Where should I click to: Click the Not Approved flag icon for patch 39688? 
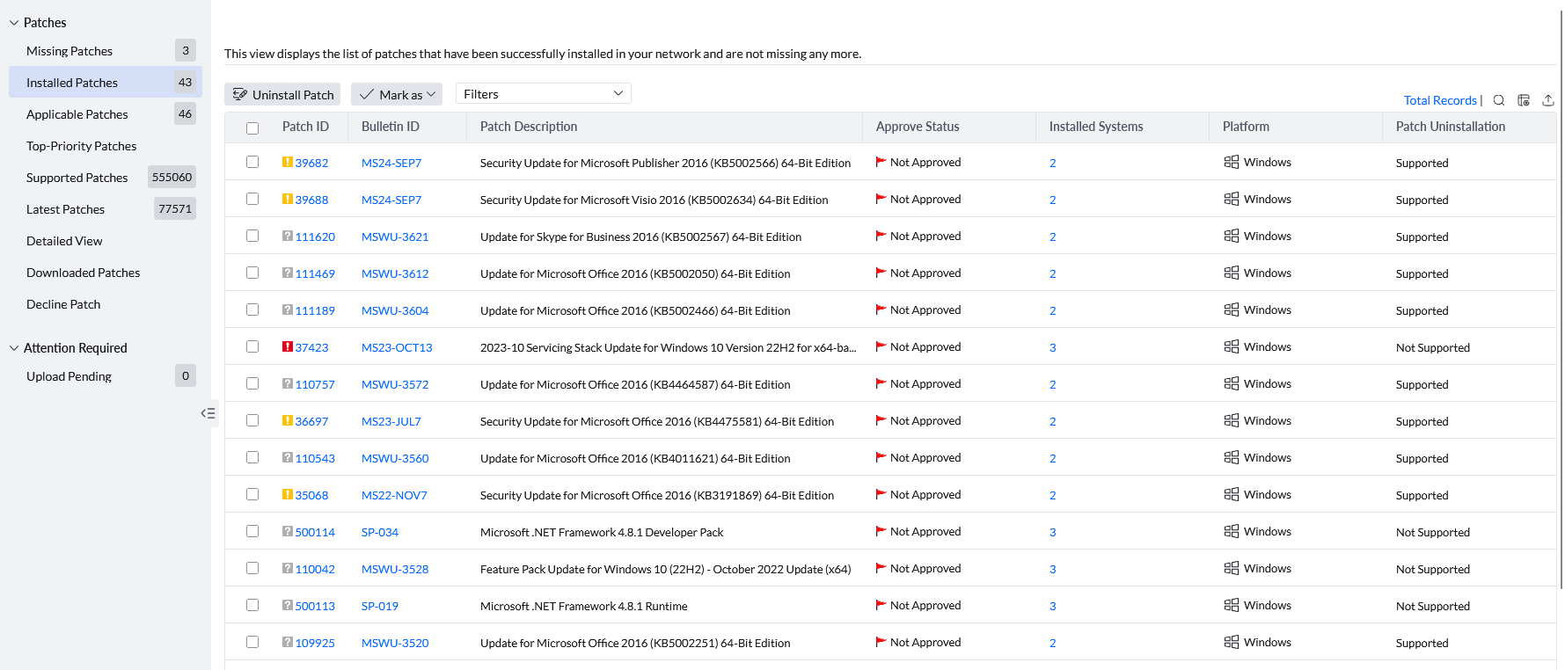coord(881,199)
